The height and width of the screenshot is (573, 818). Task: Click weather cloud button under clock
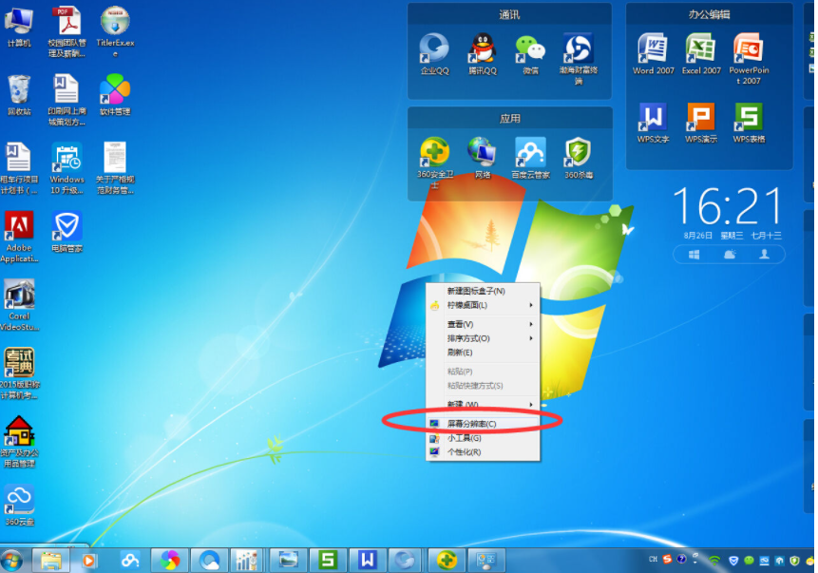click(x=730, y=254)
